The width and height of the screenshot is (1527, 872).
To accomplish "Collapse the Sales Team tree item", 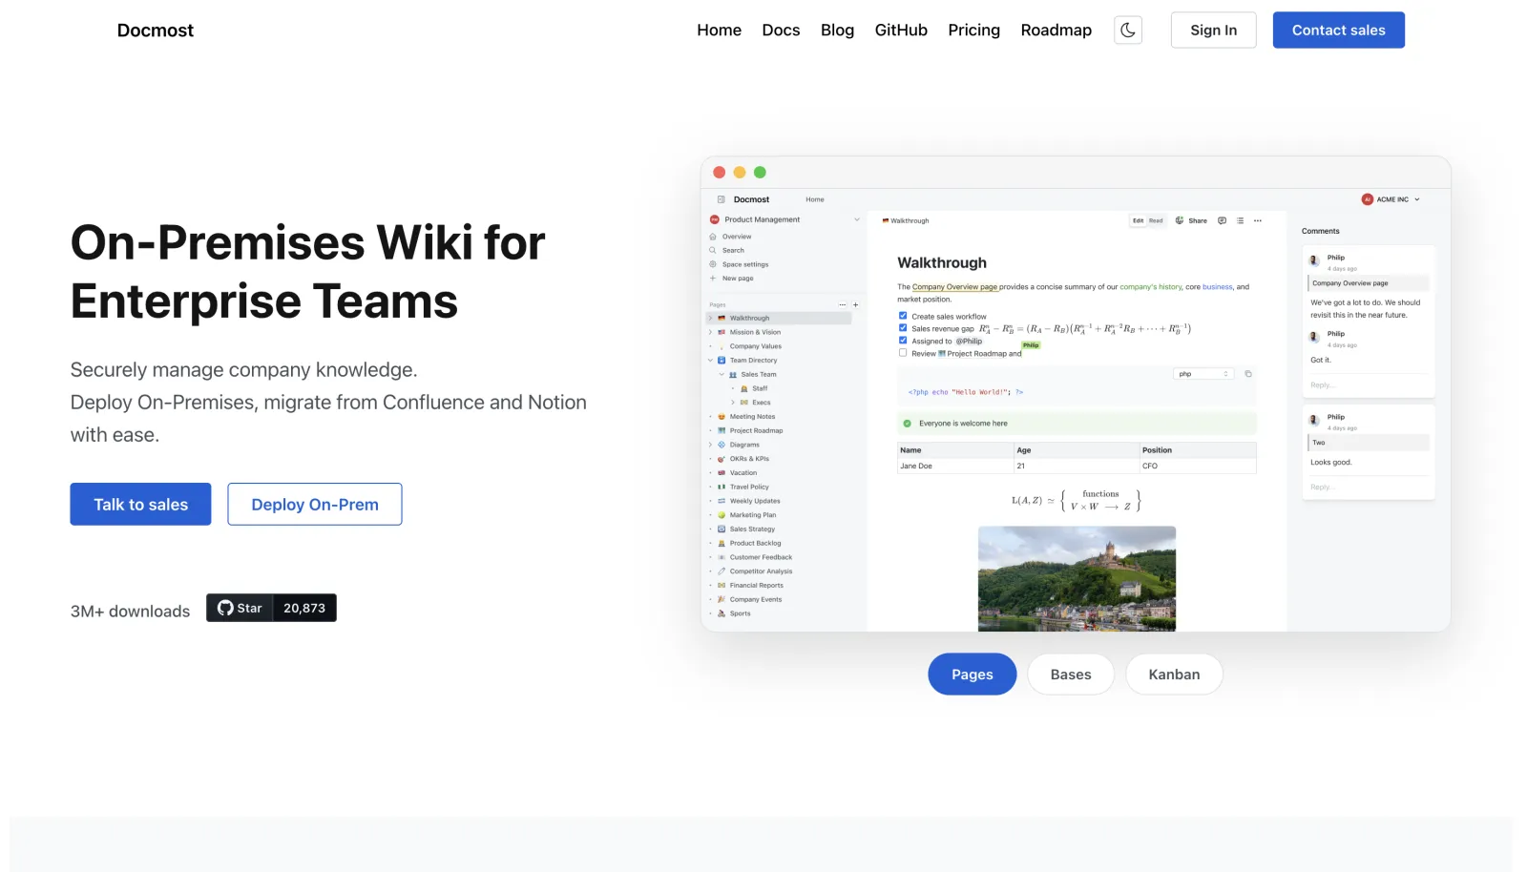I will click(722, 374).
